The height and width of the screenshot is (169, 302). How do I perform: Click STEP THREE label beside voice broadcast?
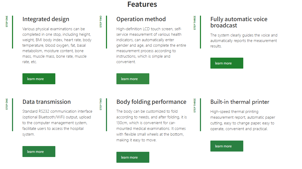click(x=195, y=23)
